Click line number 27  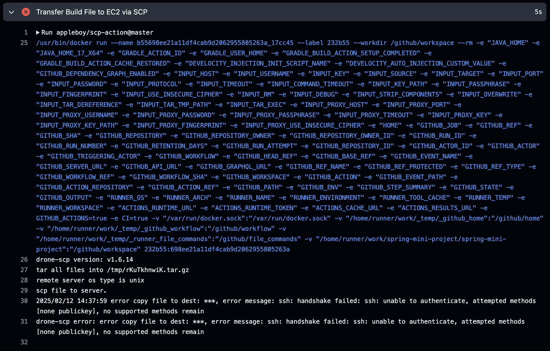24,270
